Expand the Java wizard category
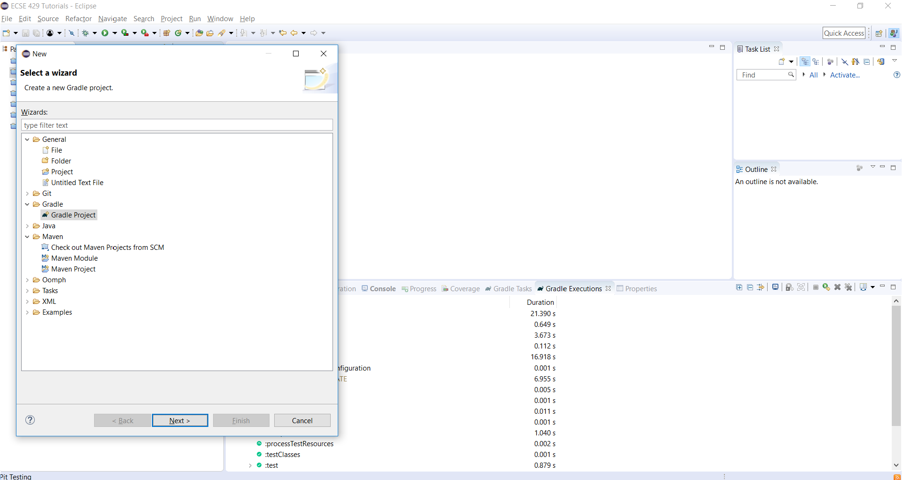The height and width of the screenshot is (480, 904). pyautogui.click(x=27, y=226)
